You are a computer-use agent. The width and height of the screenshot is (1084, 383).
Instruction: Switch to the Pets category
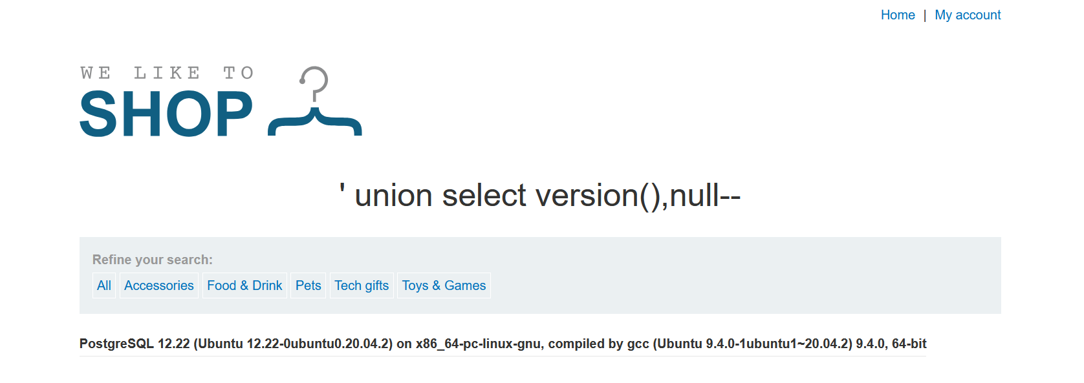pyautogui.click(x=308, y=285)
